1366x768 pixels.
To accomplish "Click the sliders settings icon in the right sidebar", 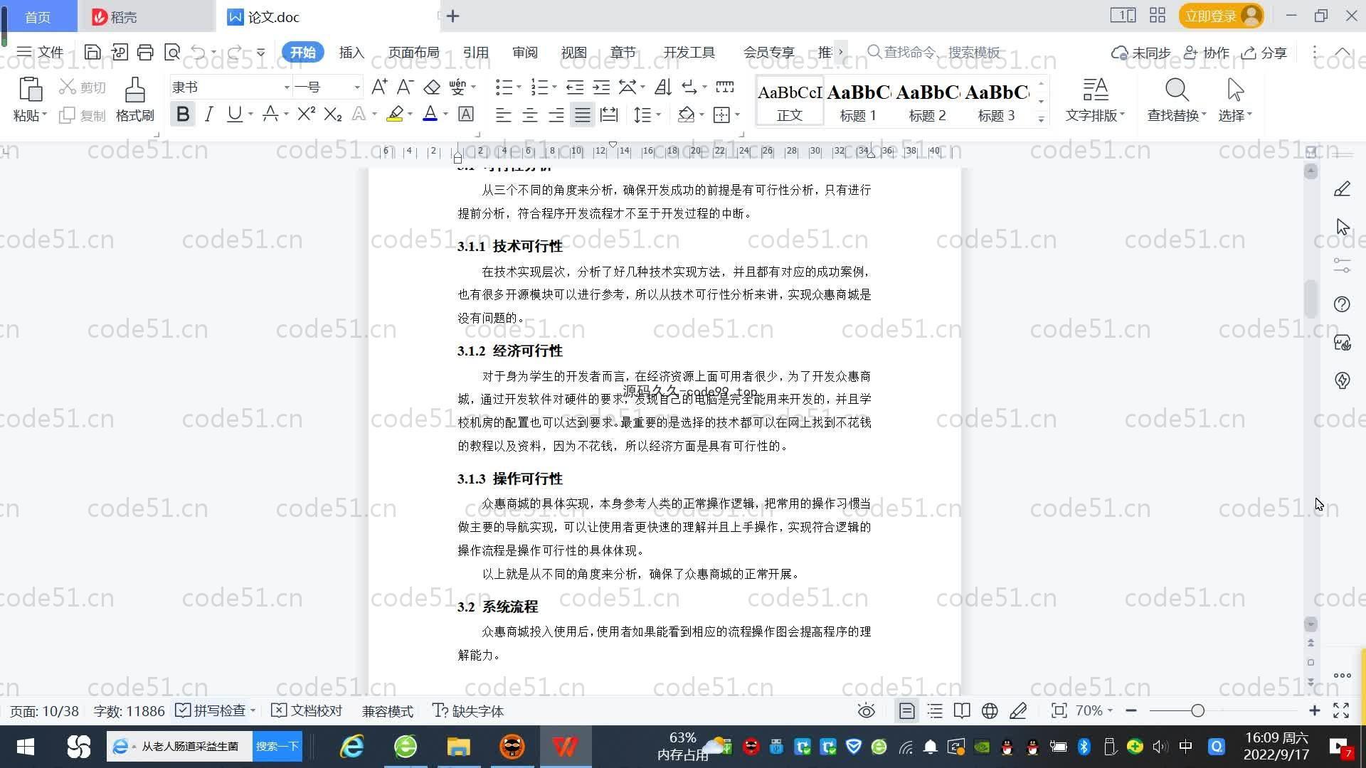I will tap(1342, 265).
